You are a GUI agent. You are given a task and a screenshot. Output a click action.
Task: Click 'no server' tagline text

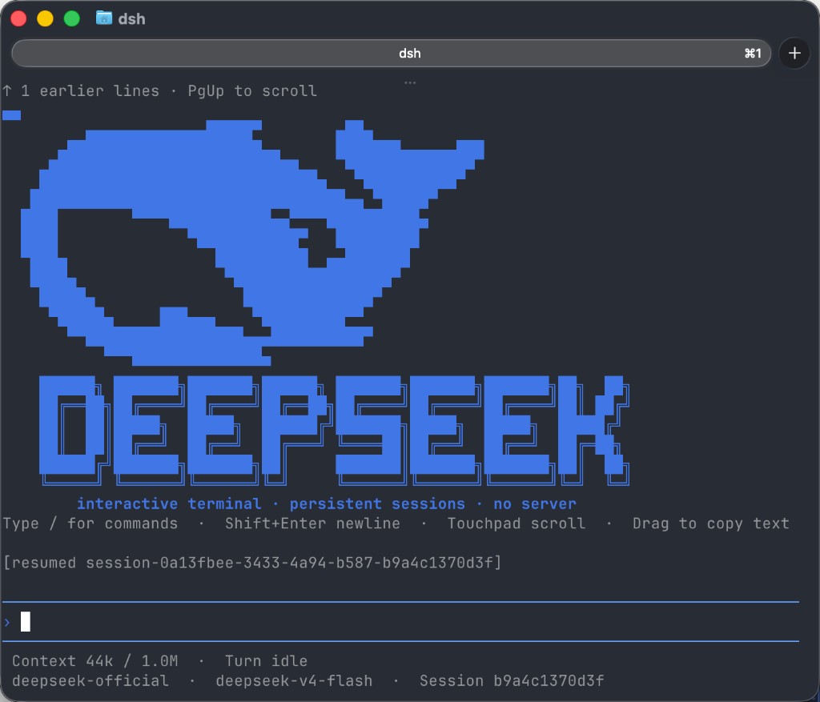click(534, 504)
